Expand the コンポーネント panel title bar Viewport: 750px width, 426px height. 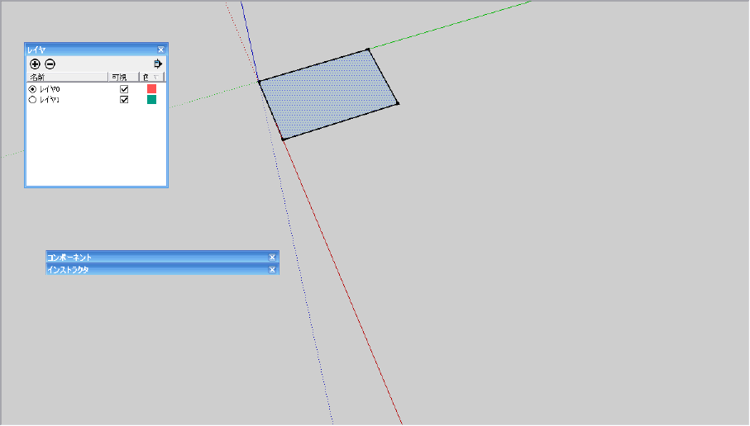[156, 258]
